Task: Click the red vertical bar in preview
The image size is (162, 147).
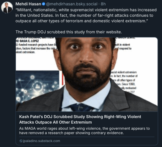Action: coord(63,79)
